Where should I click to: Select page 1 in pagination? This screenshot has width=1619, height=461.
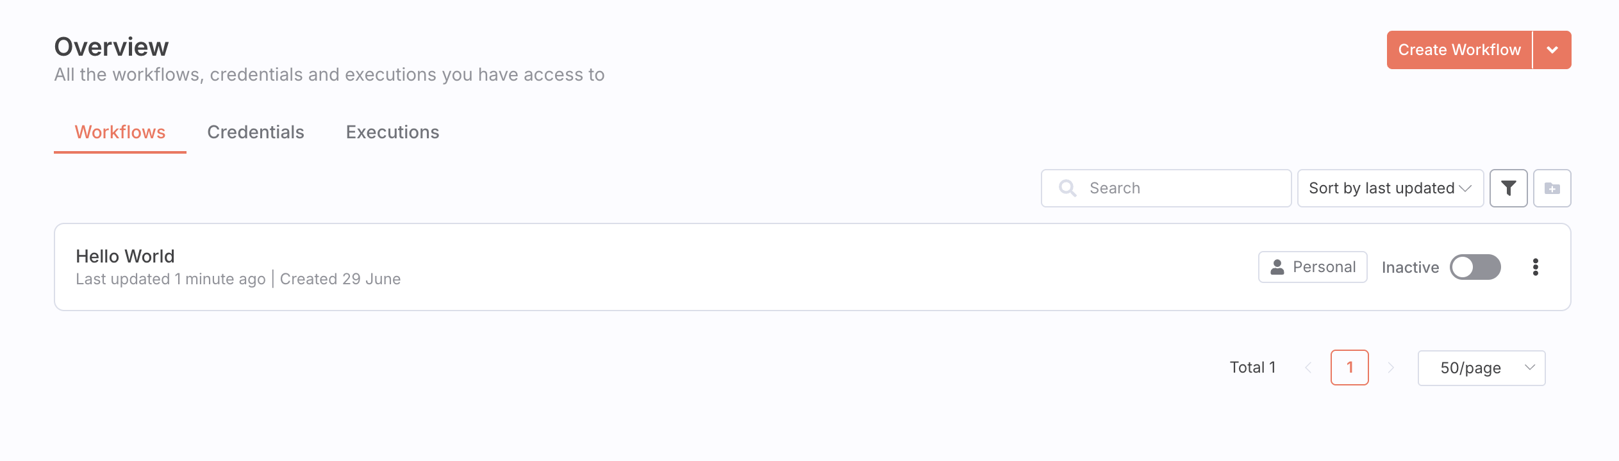(1349, 368)
